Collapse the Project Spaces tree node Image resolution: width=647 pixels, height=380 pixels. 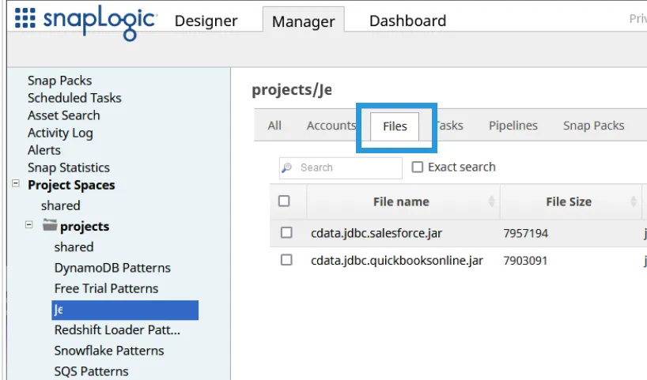[x=16, y=184]
